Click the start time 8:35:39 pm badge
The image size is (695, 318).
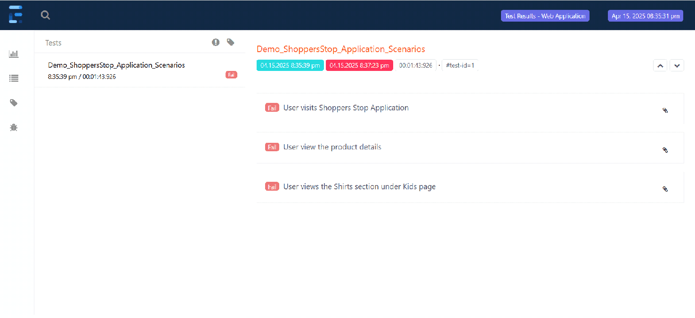pos(290,65)
